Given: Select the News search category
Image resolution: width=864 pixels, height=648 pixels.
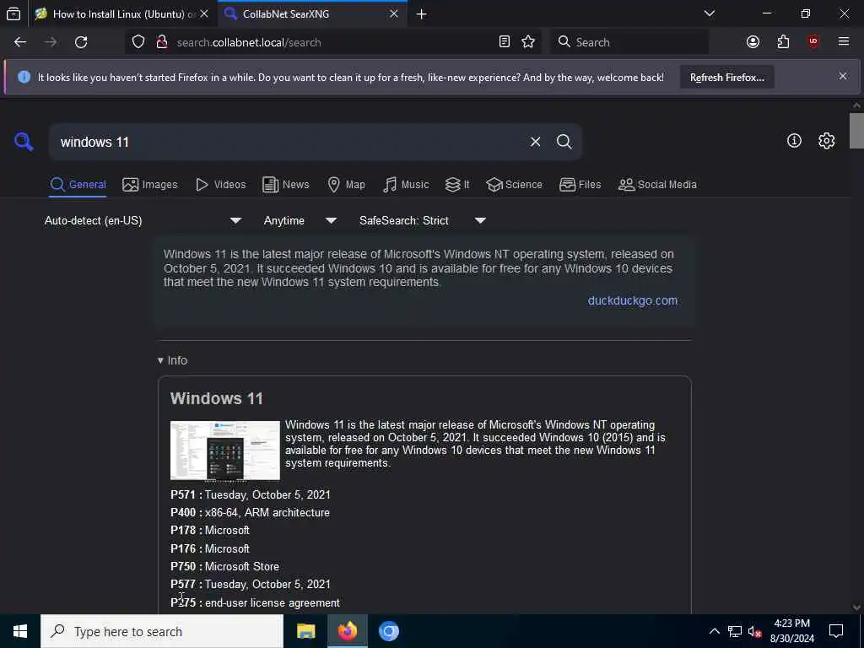Looking at the screenshot, I should click(285, 185).
